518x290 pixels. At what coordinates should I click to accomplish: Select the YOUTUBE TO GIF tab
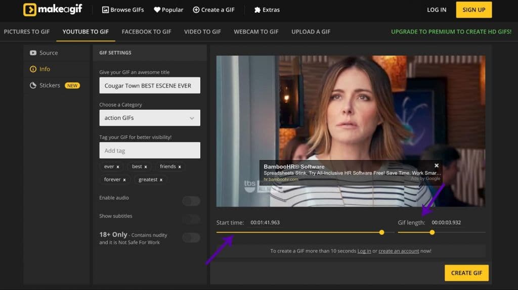pyautogui.click(x=85, y=32)
